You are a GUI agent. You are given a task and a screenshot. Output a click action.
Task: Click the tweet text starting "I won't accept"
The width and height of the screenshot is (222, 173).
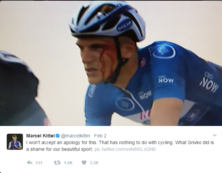click(101, 142)
